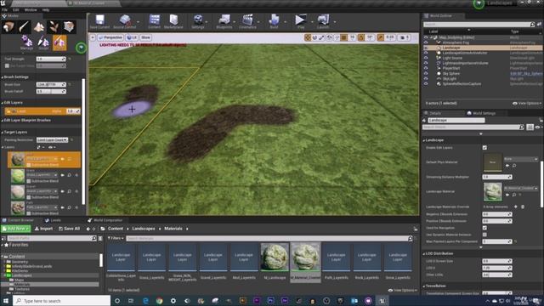Screen dimensions: 544x306
Task: Open View Options in World Outliner
Action: [527, 104]
